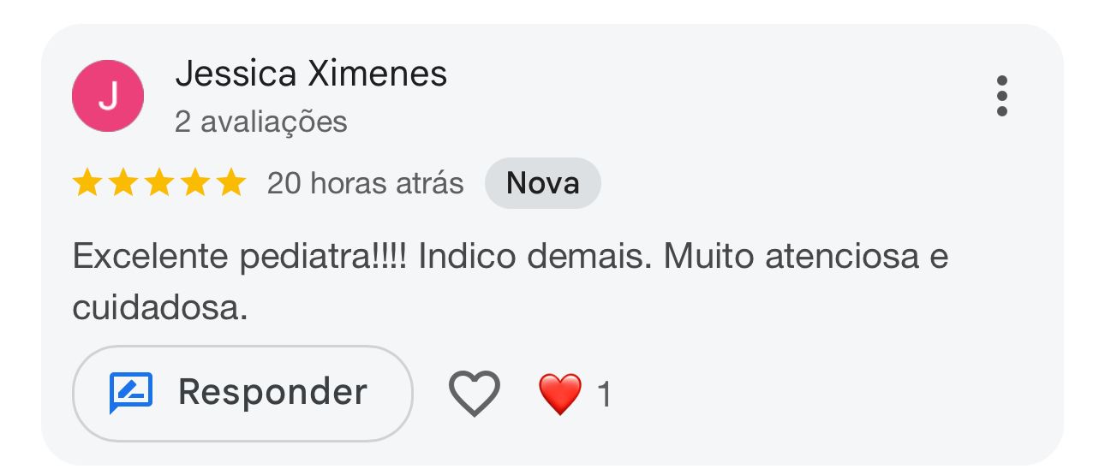This screenshot has width=1105, height=469.
Task: Open the Jessica Ximenes reviewer profile name
Action: 311,74
